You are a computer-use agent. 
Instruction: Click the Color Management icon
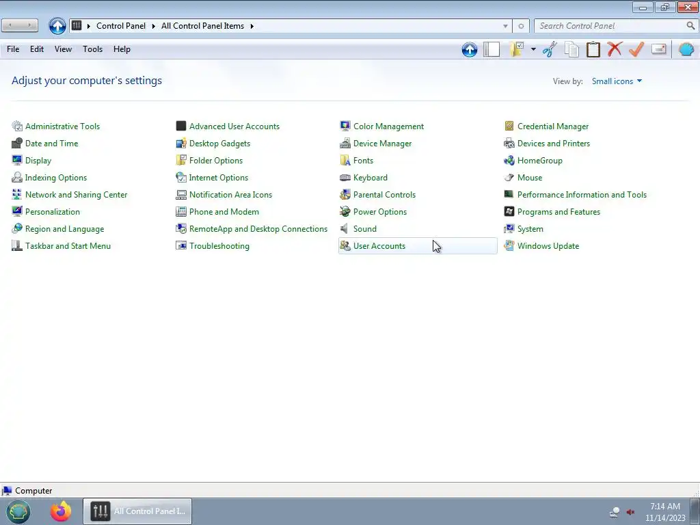click(x=345, y=126)
